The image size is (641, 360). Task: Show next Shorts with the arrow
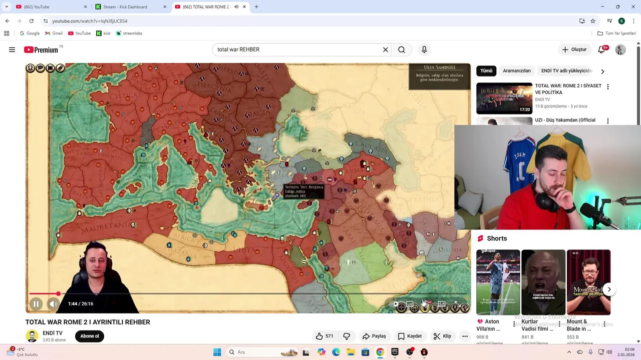coord(609,289)
